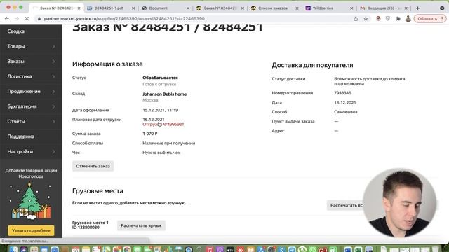Switch to the Входящие Gmail tab
The width and height of the screenshot is (449, 252).
click(x=384, y=8)
